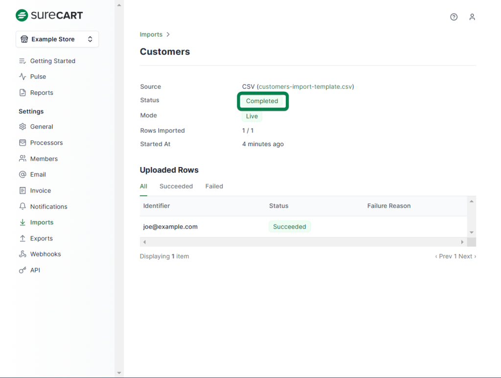Click the table horizontal scrollbar right arrow
The height and width of the screenshot is (378, 501).
(462, 242)
